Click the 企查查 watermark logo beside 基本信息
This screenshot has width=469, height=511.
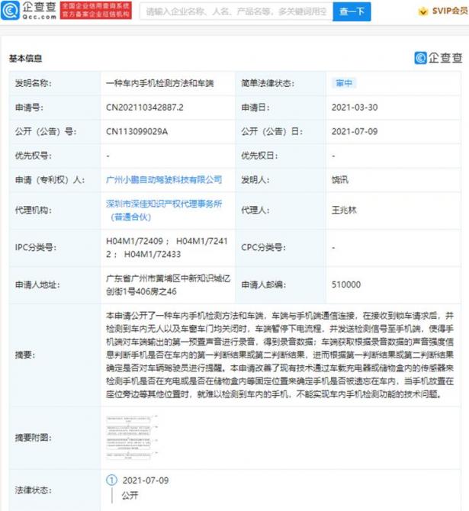[438, 58]
